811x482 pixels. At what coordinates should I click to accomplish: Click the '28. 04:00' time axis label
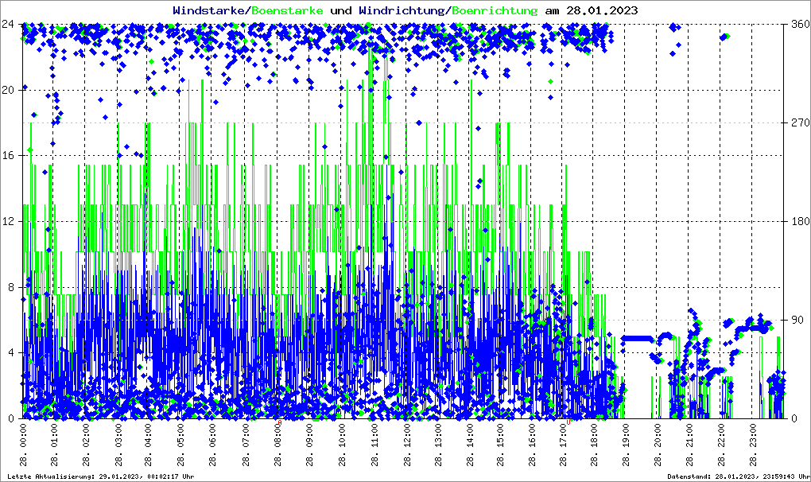coord(149,445)
